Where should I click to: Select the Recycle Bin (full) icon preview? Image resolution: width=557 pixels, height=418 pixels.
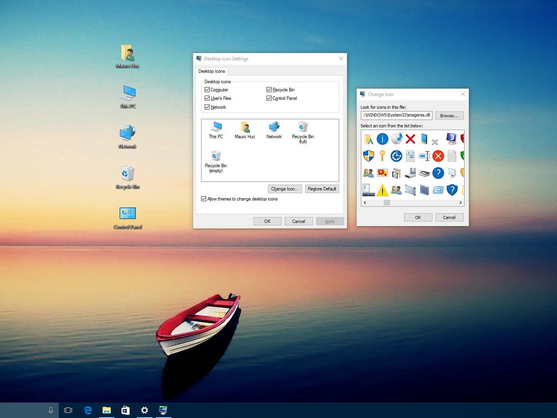(302, 127)
